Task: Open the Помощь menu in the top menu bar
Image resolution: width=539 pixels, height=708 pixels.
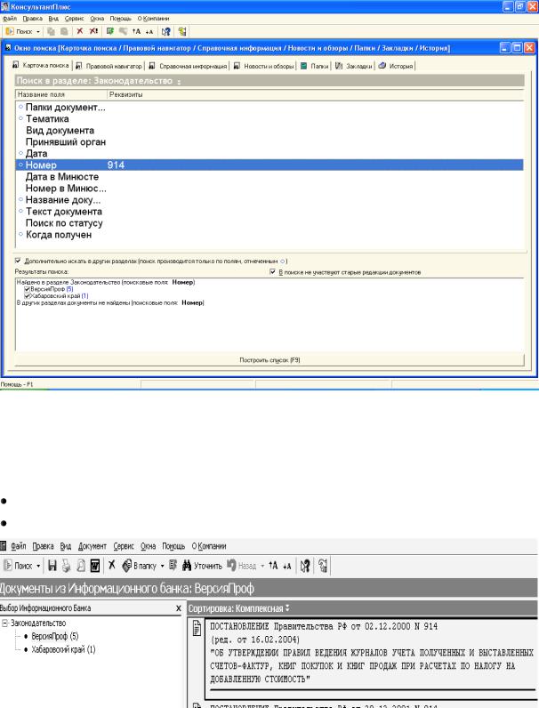Action: 121,19
